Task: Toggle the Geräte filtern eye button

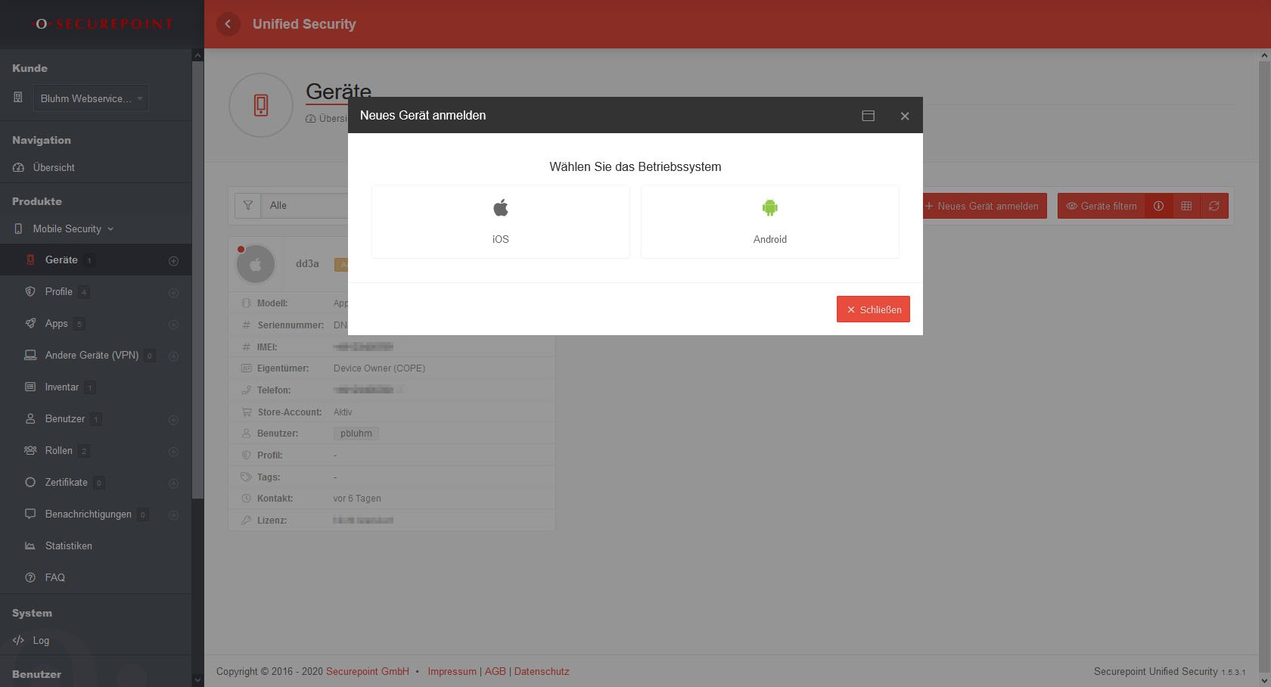Action: click(x=1101, y=206)
